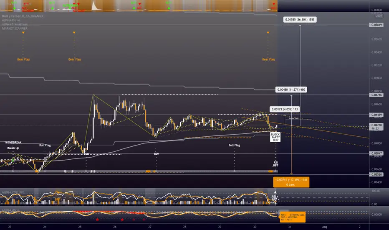Select the 0.03847 price level tag
Image resolution: width=389 pixels, height=230 pixels.
[x=376, y=153]
